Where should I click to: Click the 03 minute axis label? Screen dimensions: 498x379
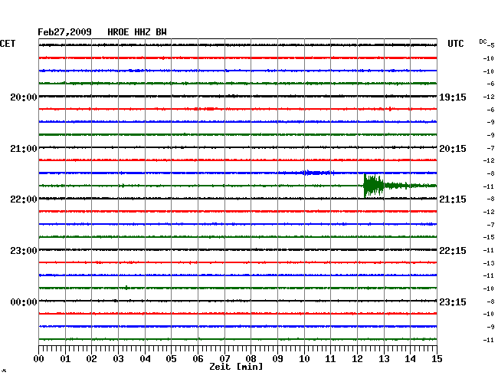click(x=118, y=359)
